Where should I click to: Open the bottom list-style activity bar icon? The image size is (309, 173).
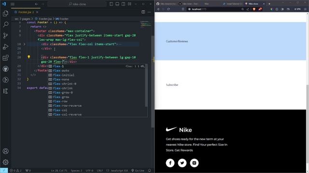(5, 91)
